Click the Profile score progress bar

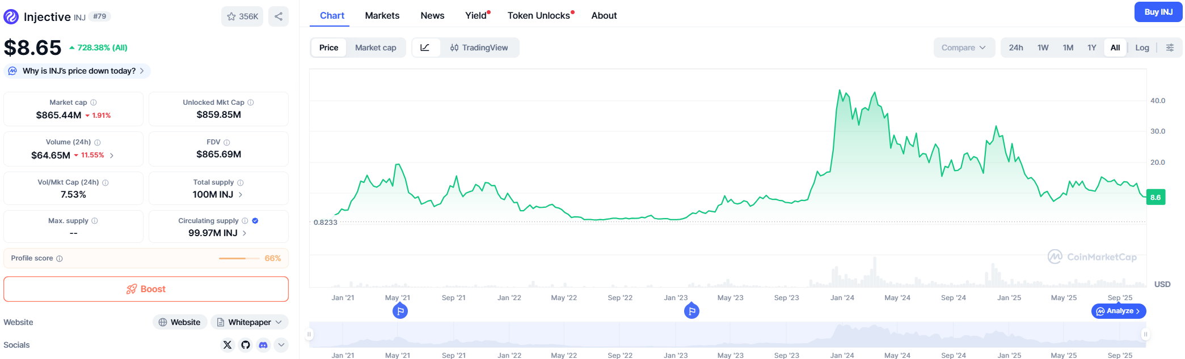239,258
